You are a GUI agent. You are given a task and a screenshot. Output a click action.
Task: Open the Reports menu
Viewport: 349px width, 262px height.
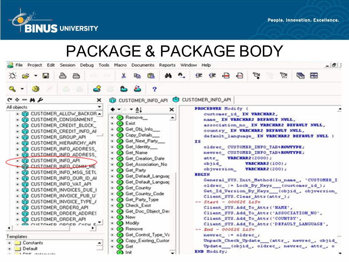167,65
